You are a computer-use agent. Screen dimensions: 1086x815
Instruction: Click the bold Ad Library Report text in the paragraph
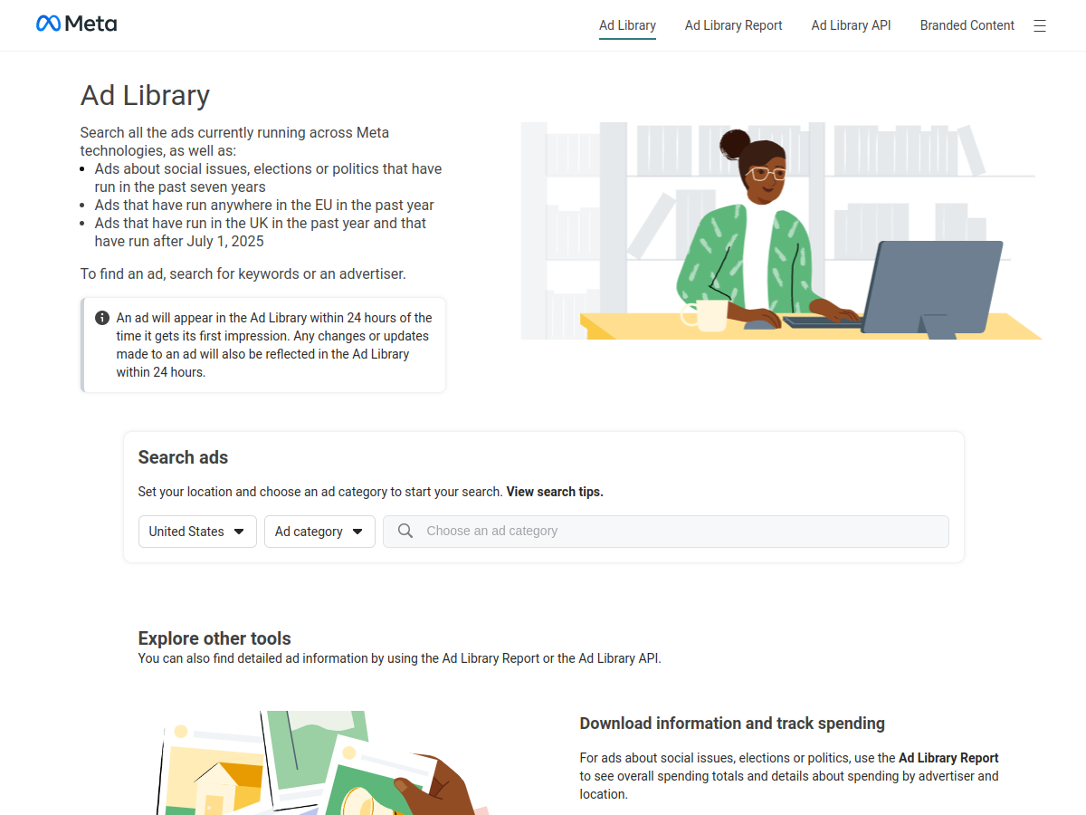(948, 758)
